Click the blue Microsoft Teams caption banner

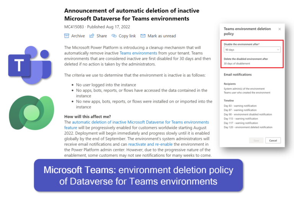coord(138,175)
